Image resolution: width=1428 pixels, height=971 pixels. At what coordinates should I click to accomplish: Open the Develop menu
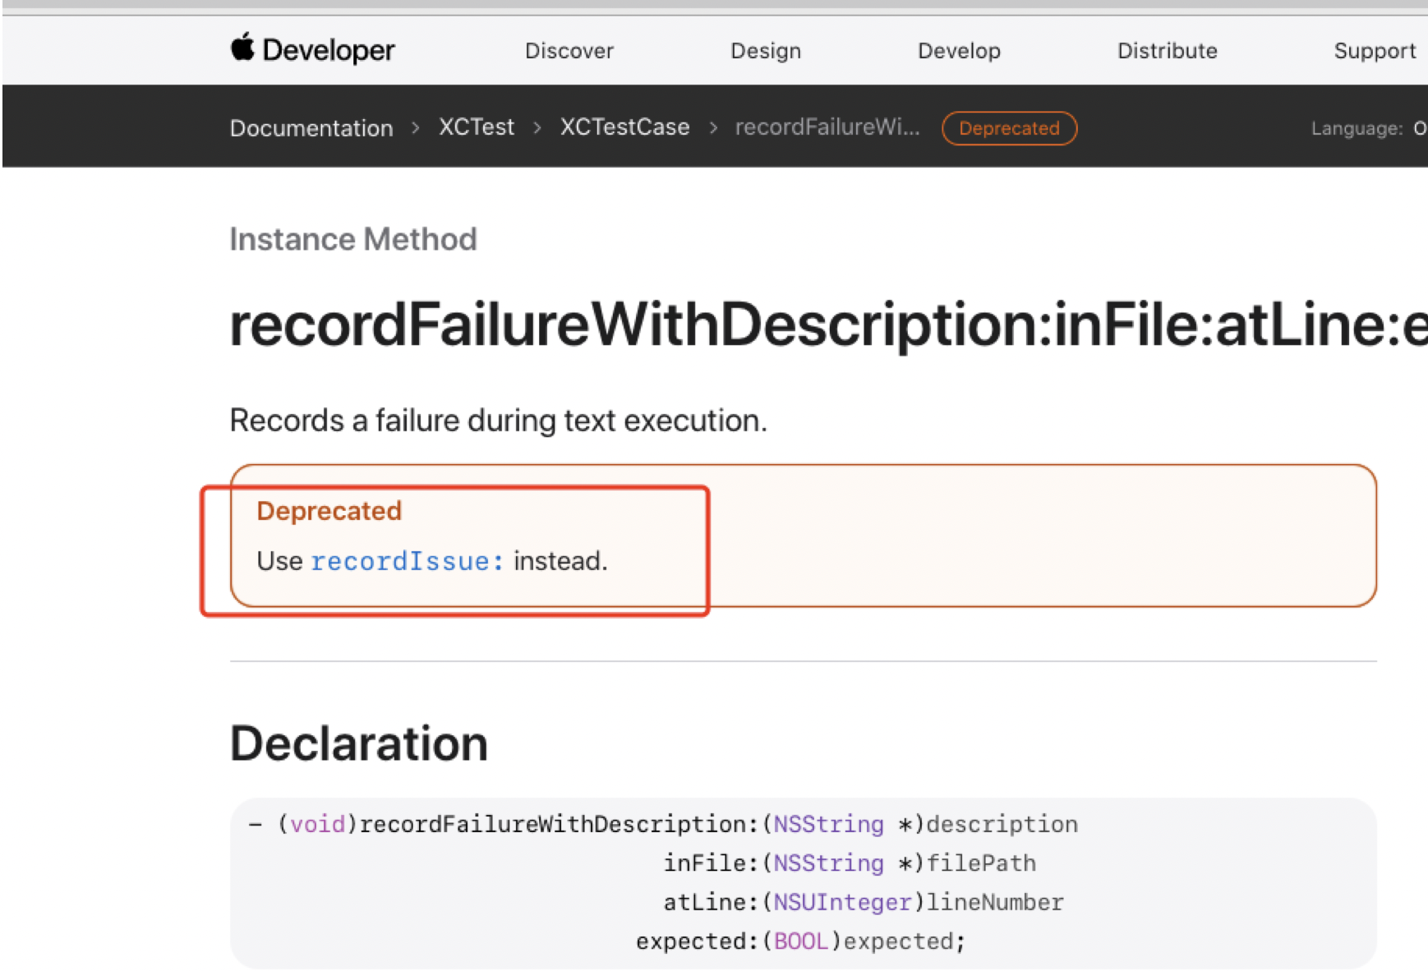(959, 51)
